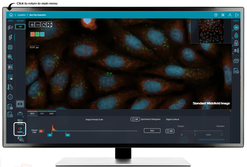
Task: Click the right histogram maximum handle
Action: pos(68,135)
